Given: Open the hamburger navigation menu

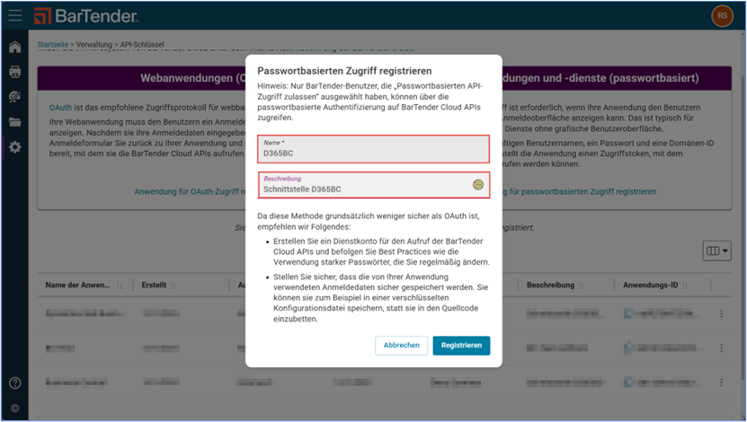Looking at the screenshot, I should point(14,15).
